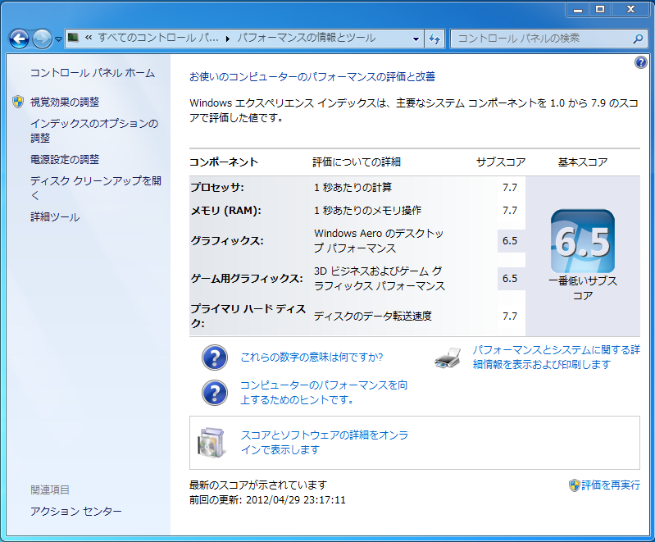Open コントロール パネル ホーム link
Image resolution: width=655 pixels, height=542 pixels.
(x=92, y=73)
